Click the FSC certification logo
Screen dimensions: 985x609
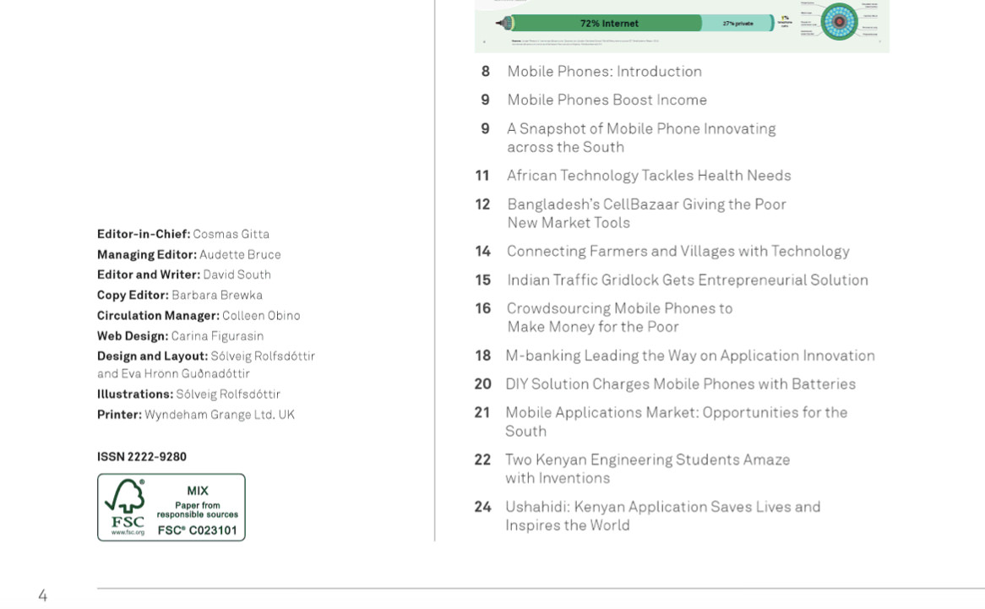click(x=171, y=507)
